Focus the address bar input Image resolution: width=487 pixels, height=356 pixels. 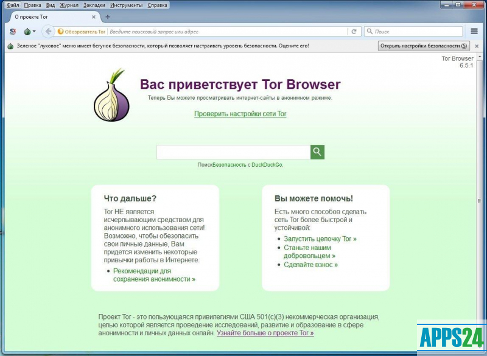[x=227, y=32]
